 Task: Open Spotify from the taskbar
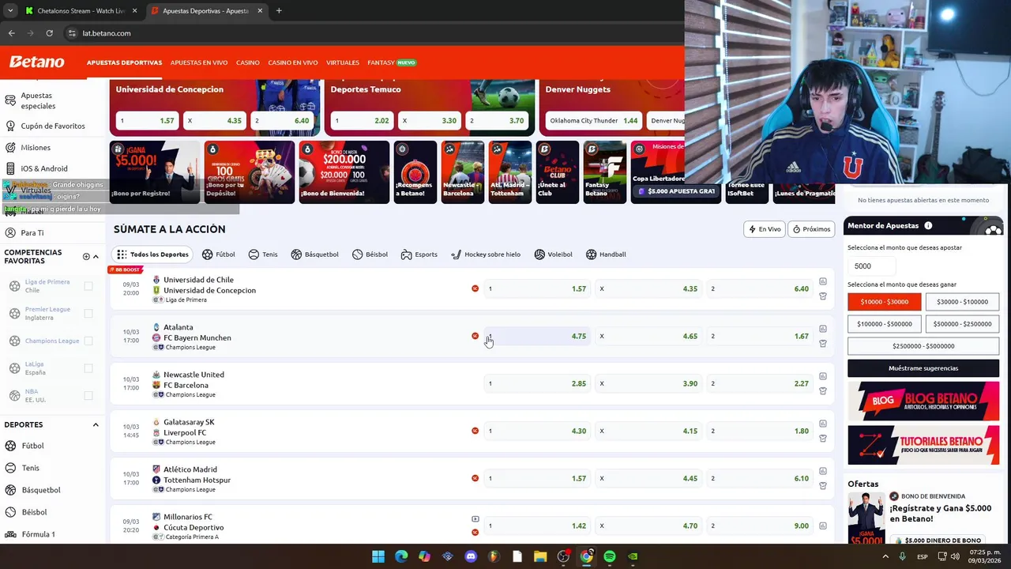tap(609, 556)
